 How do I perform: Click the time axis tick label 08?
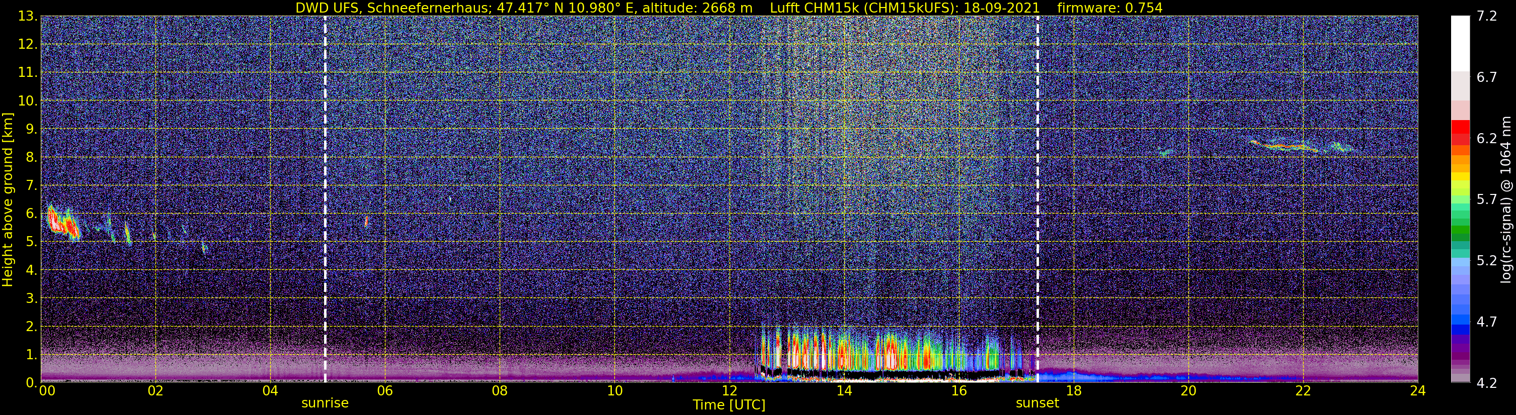click(500, 391)
